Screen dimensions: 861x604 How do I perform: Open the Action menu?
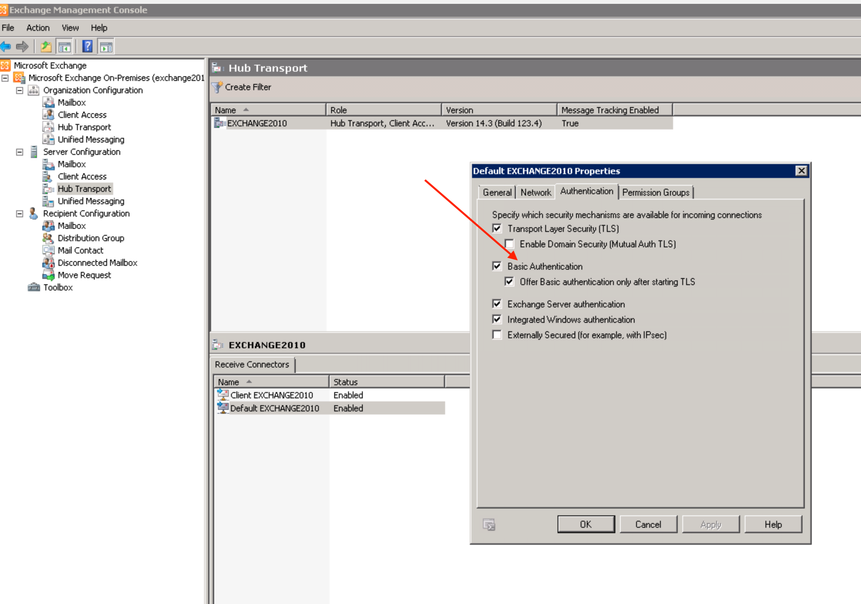[38, 28]
